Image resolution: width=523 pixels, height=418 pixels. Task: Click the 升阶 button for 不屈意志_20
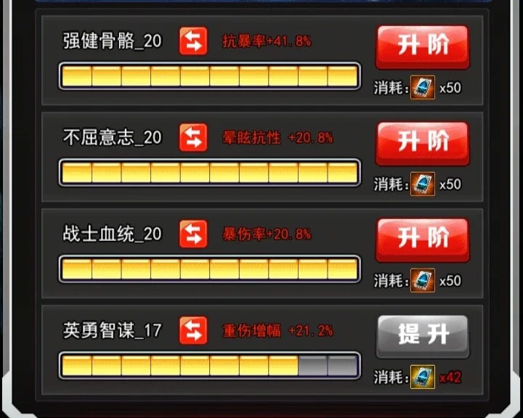423,144
